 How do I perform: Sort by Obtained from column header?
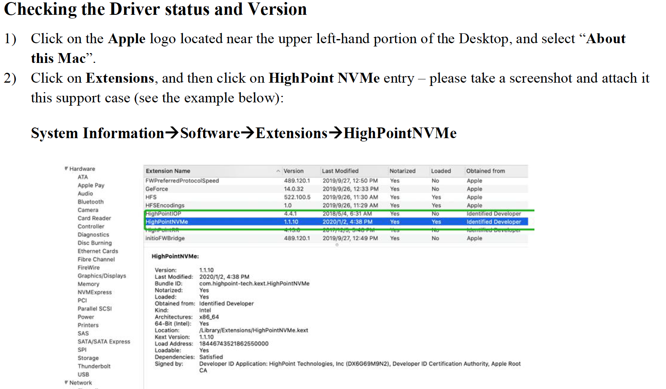click(x=486, y=171)
